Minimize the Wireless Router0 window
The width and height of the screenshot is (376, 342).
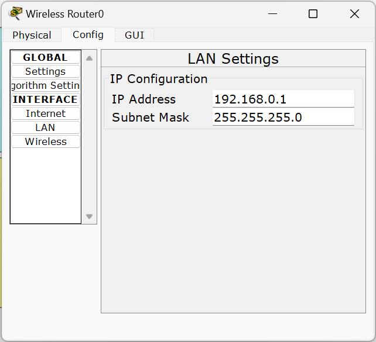271,13
